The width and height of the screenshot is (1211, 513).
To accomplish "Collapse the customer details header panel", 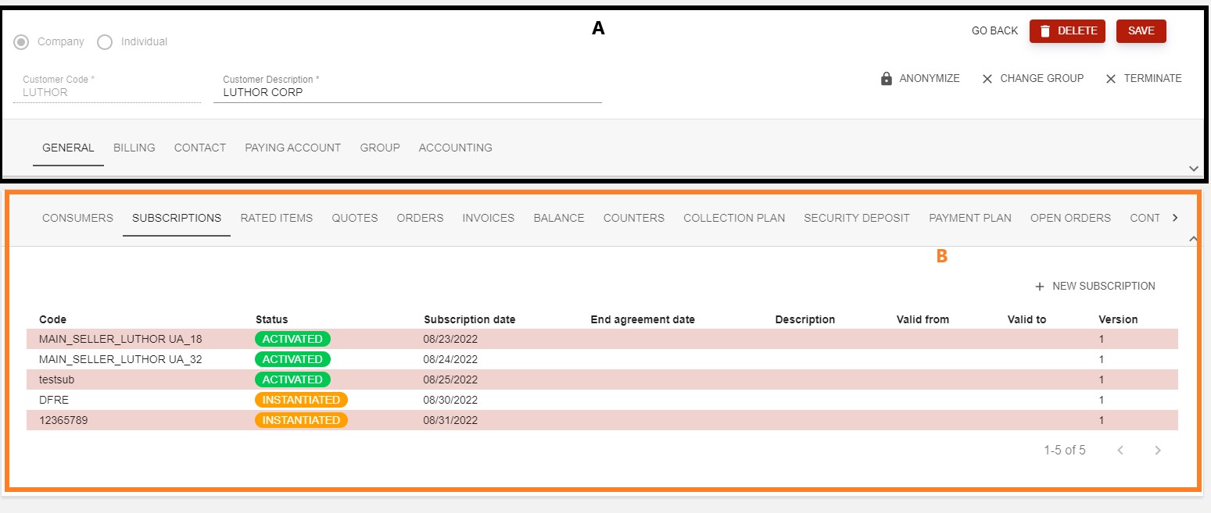I will coord(1193,168).
